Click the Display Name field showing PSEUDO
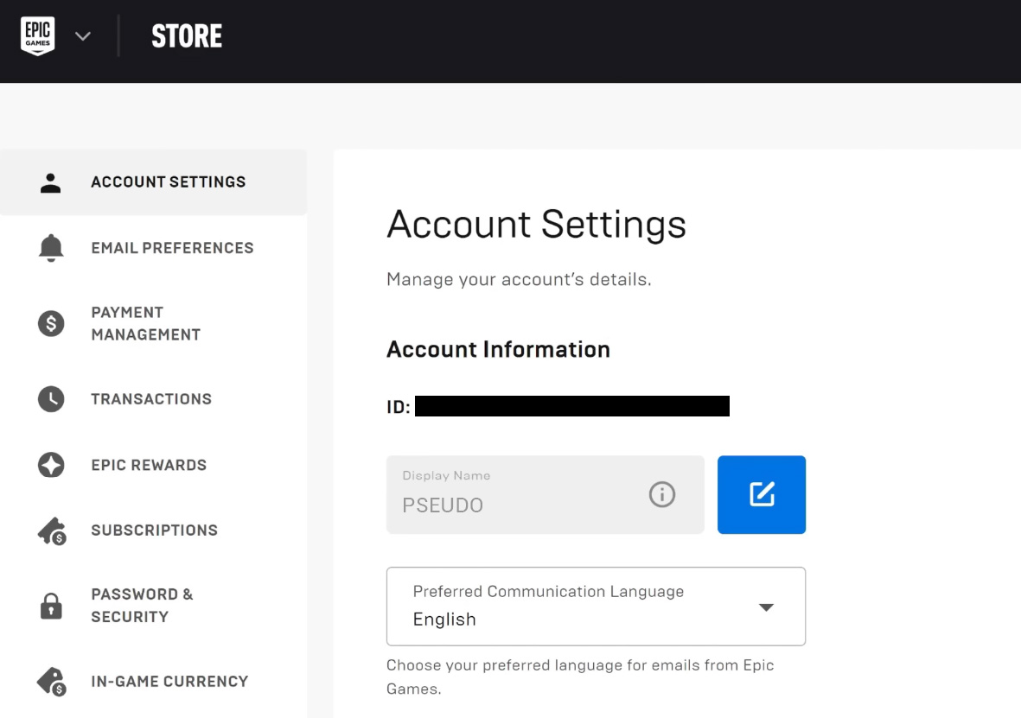 tap(545, 495)
